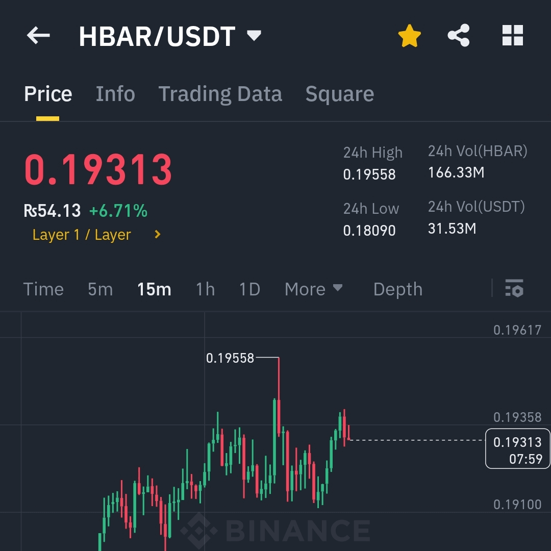Select the 5m interval
551x551 pixels.
tap(101, 289)
